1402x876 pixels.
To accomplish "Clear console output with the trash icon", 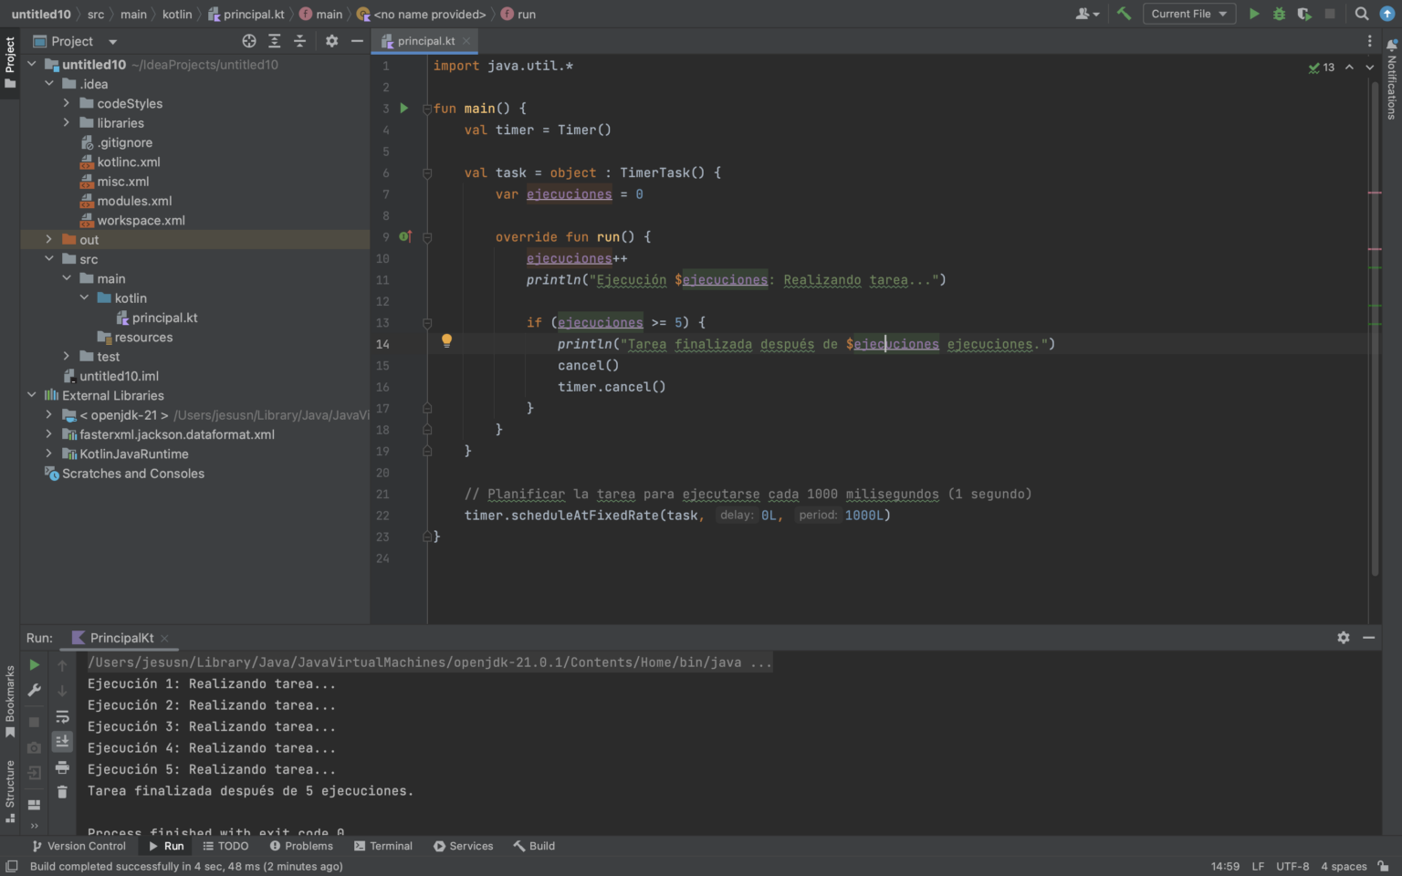I will point(62,792).
